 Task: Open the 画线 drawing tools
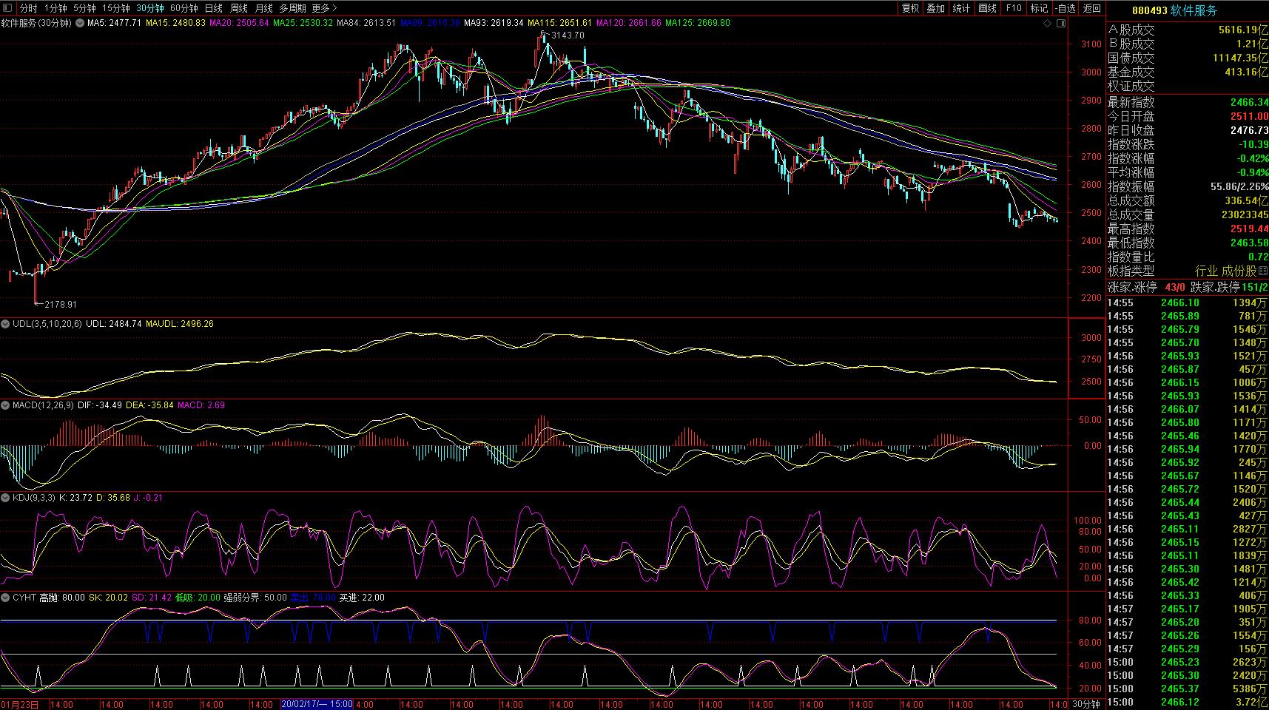pos(988,8)
